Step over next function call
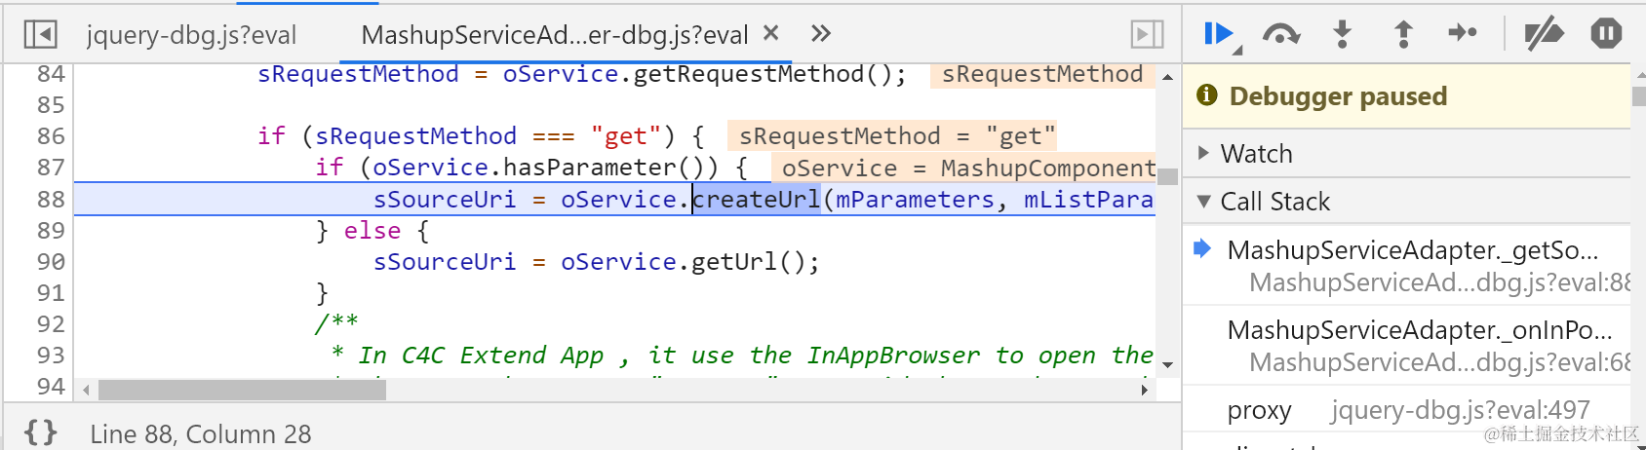This screenshot has height=450, width=1646. tap(1280, 34)
